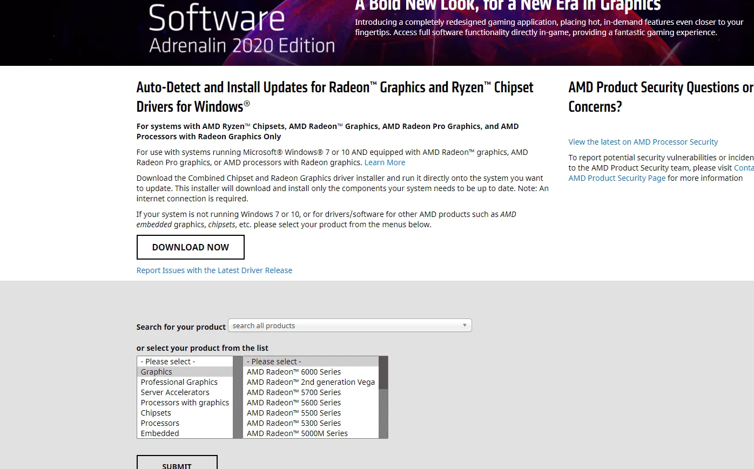
Task: Click the series list scrollbar thumb
Action: pyautogui.click(x=383, y=372)
